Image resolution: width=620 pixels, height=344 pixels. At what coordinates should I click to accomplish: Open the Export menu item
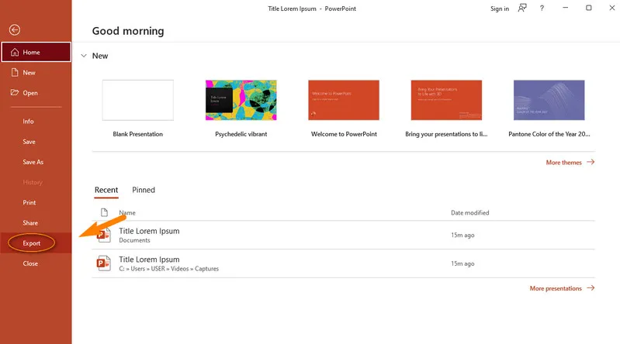pyautogui.click(x=32, y=243)
